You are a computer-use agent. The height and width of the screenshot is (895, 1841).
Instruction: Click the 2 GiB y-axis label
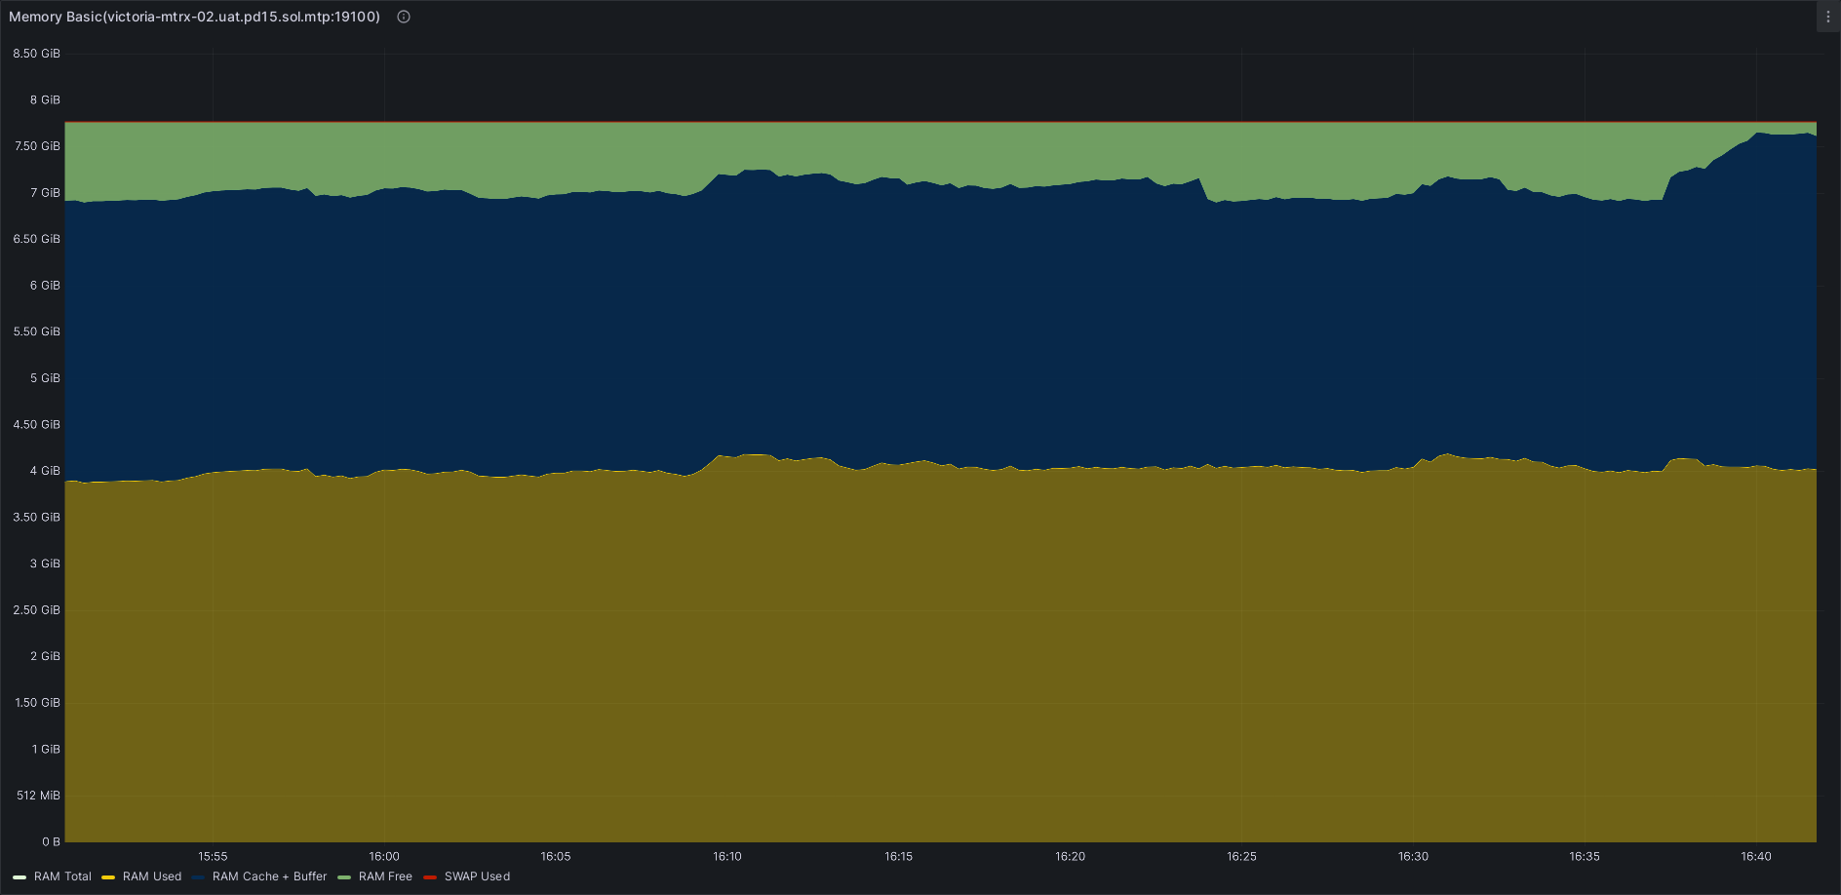45,656
